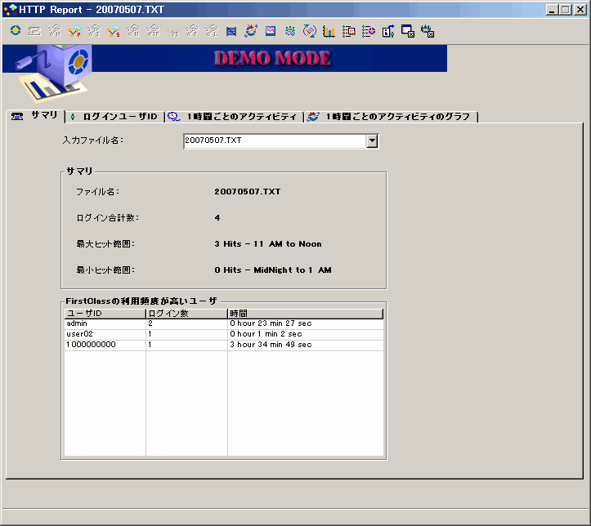Screen dimensions: 591x526
Task: Click the telephone icon in the toolbar
Action: tap(34, 31)
